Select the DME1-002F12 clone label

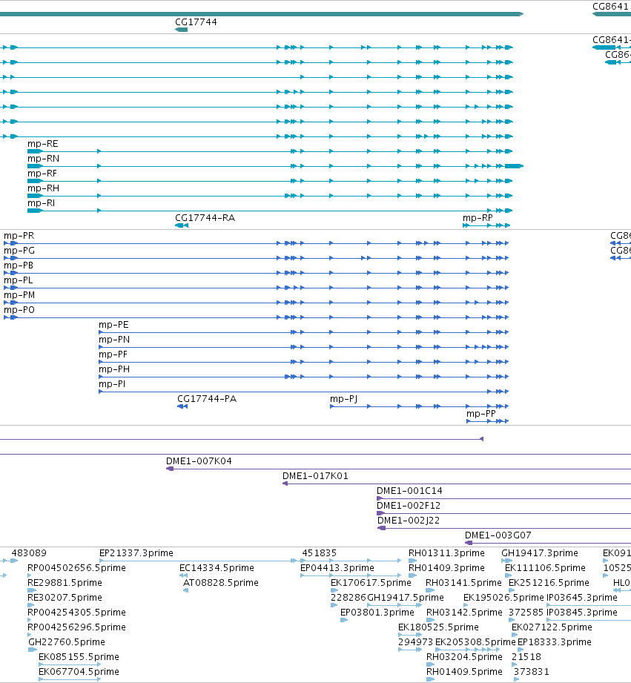(x=409, y=505)
